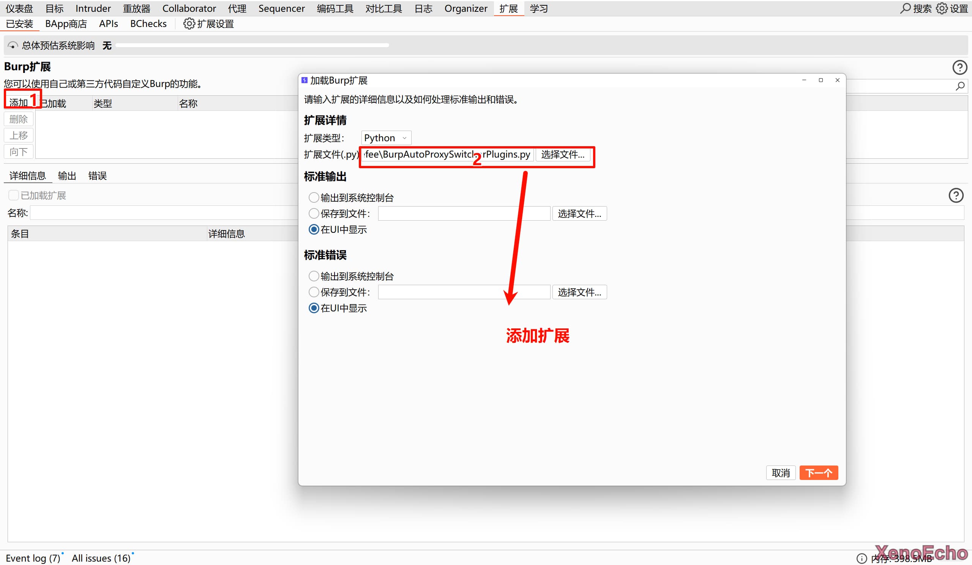The height and width of the screenshot is (565, 972).
Task: Click the memory info icon in status bar
Action: 861,558
